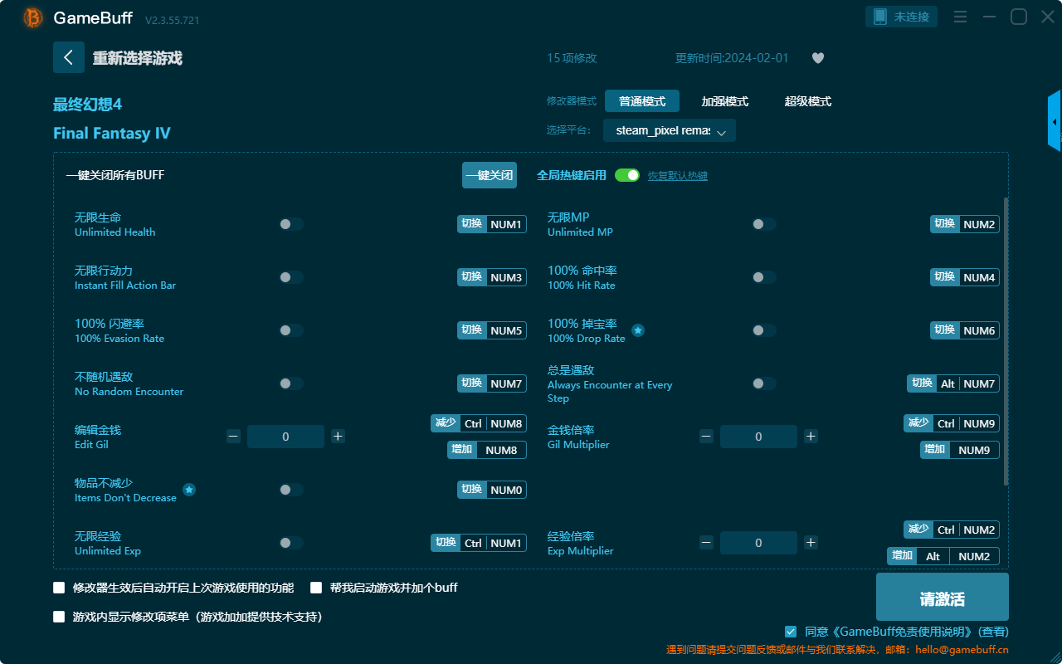Uncheck the GameBuff disclaimer agreement checkbox
The width and height of the screenshot is (1062, 664).
click(x=791, y=632)
